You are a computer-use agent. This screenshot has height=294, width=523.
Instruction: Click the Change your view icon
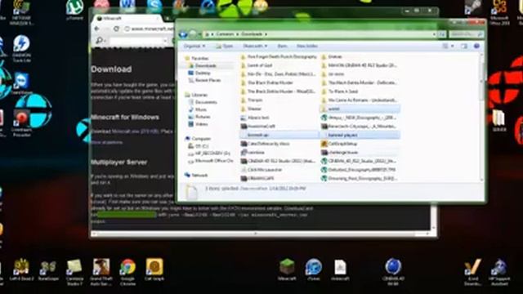point(445,46)
